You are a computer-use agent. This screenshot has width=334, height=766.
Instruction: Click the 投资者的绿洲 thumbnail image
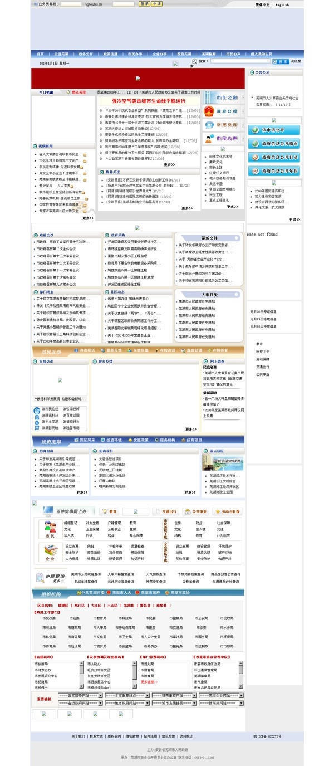coord(223,463)
